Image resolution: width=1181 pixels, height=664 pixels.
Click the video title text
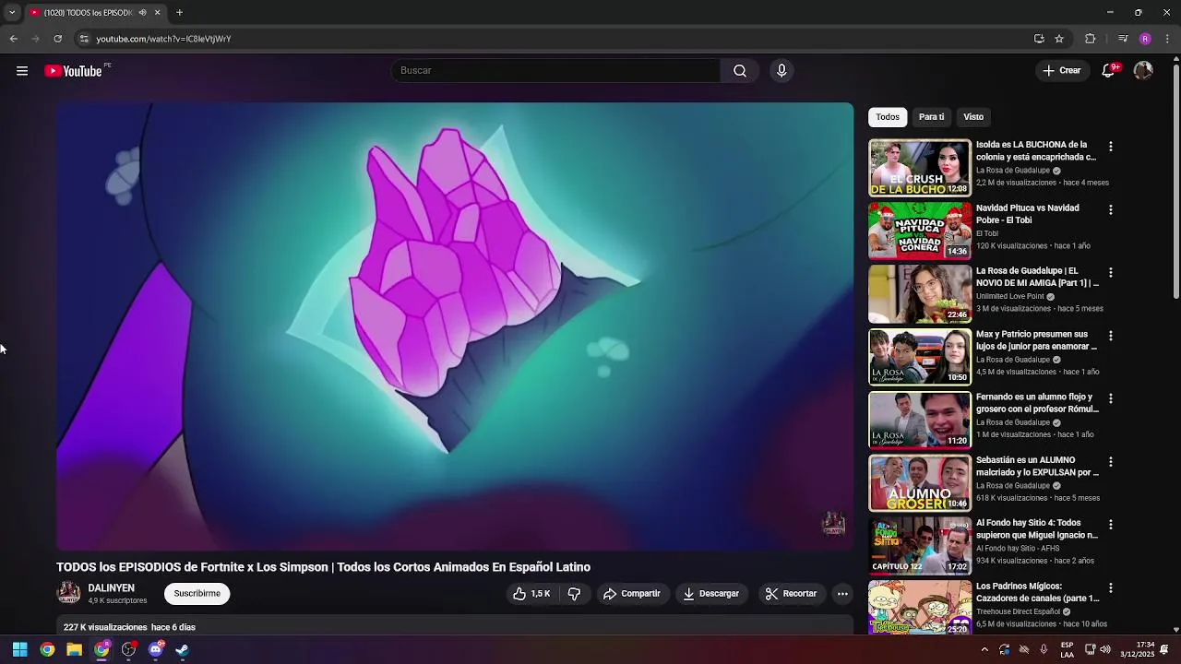click(323, 567)
